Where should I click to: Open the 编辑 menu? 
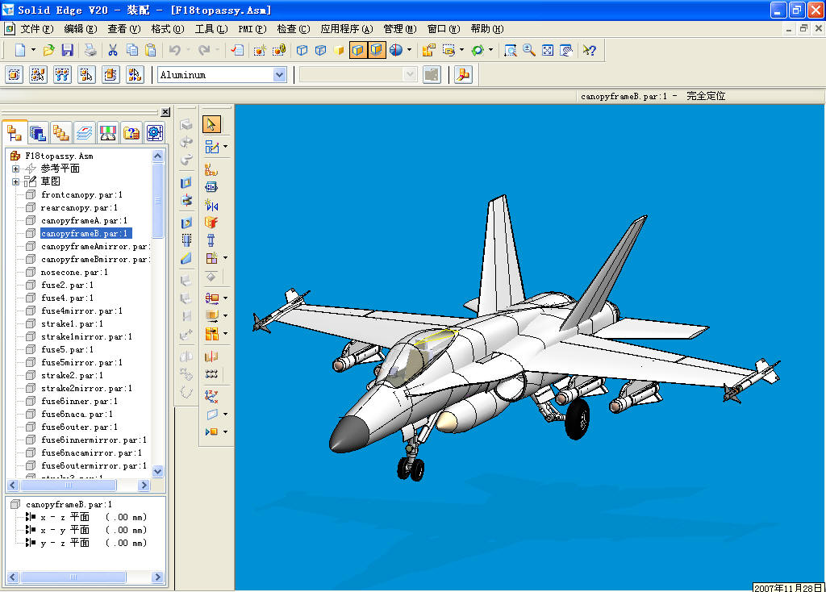80,29
